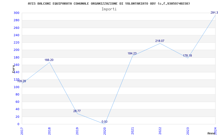The height and width of the screenshot is (136, 218).
Task: Click the 280 y-axis tick label
Action: (16, 20)
